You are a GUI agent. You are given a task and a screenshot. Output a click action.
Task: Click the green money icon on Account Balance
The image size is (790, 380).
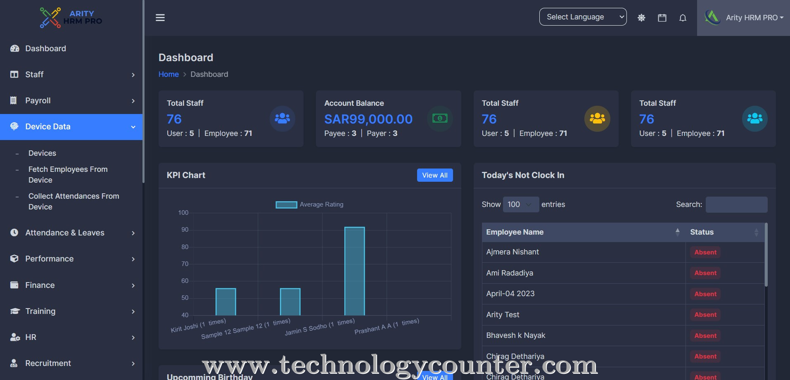click(x=440, y=119)
